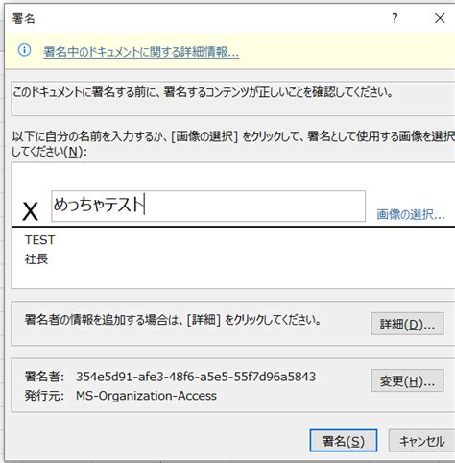Viewport: 455px width, 463px height.
Task: Click the blue info circle icon
Action: point(24,50)
